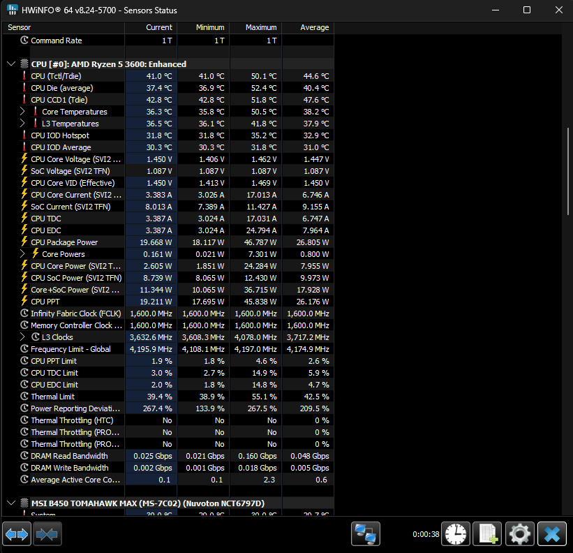Click the 267.4 % deviation current value
The width and height of the screenshot is (573, 553).
158,408
